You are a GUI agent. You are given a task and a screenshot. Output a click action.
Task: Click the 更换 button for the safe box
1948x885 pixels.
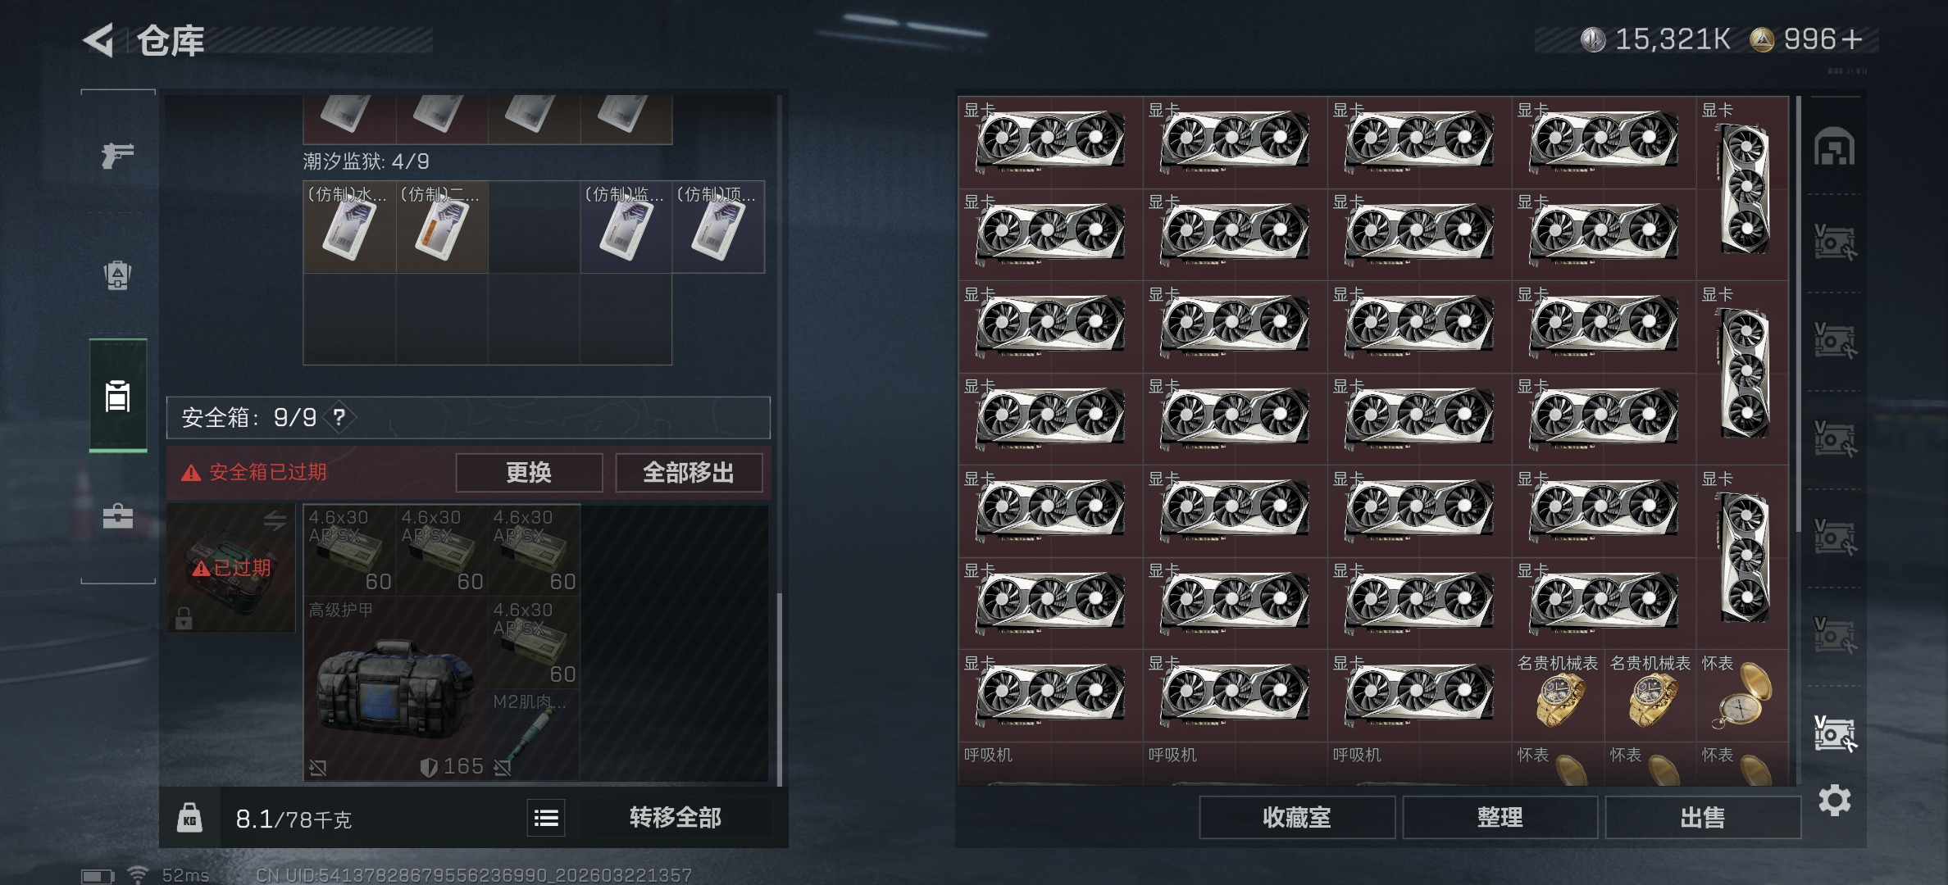529,473
